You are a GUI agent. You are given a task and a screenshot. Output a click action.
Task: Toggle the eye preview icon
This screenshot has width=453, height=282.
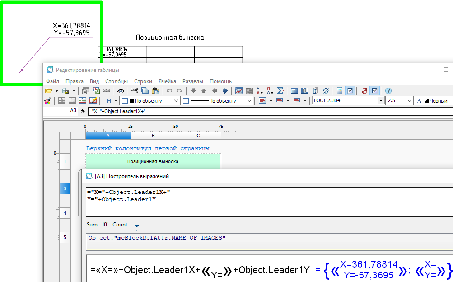point(121,91)
